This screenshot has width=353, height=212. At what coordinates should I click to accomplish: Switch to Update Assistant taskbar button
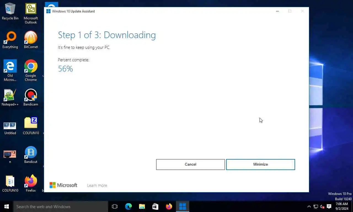[x=183, y=206]
